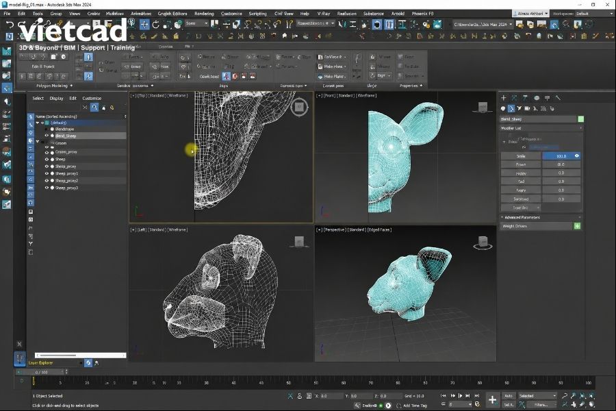This screenshot has width=616, height=411.
Task: Click the Add Time Tag icon
Action: click(399, 406)
